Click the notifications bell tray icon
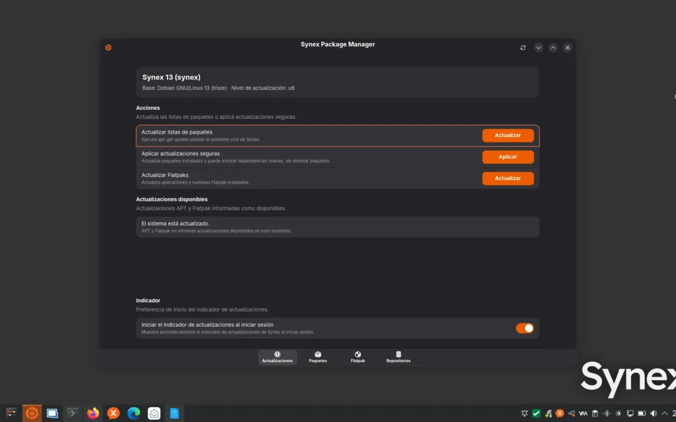 525,413
